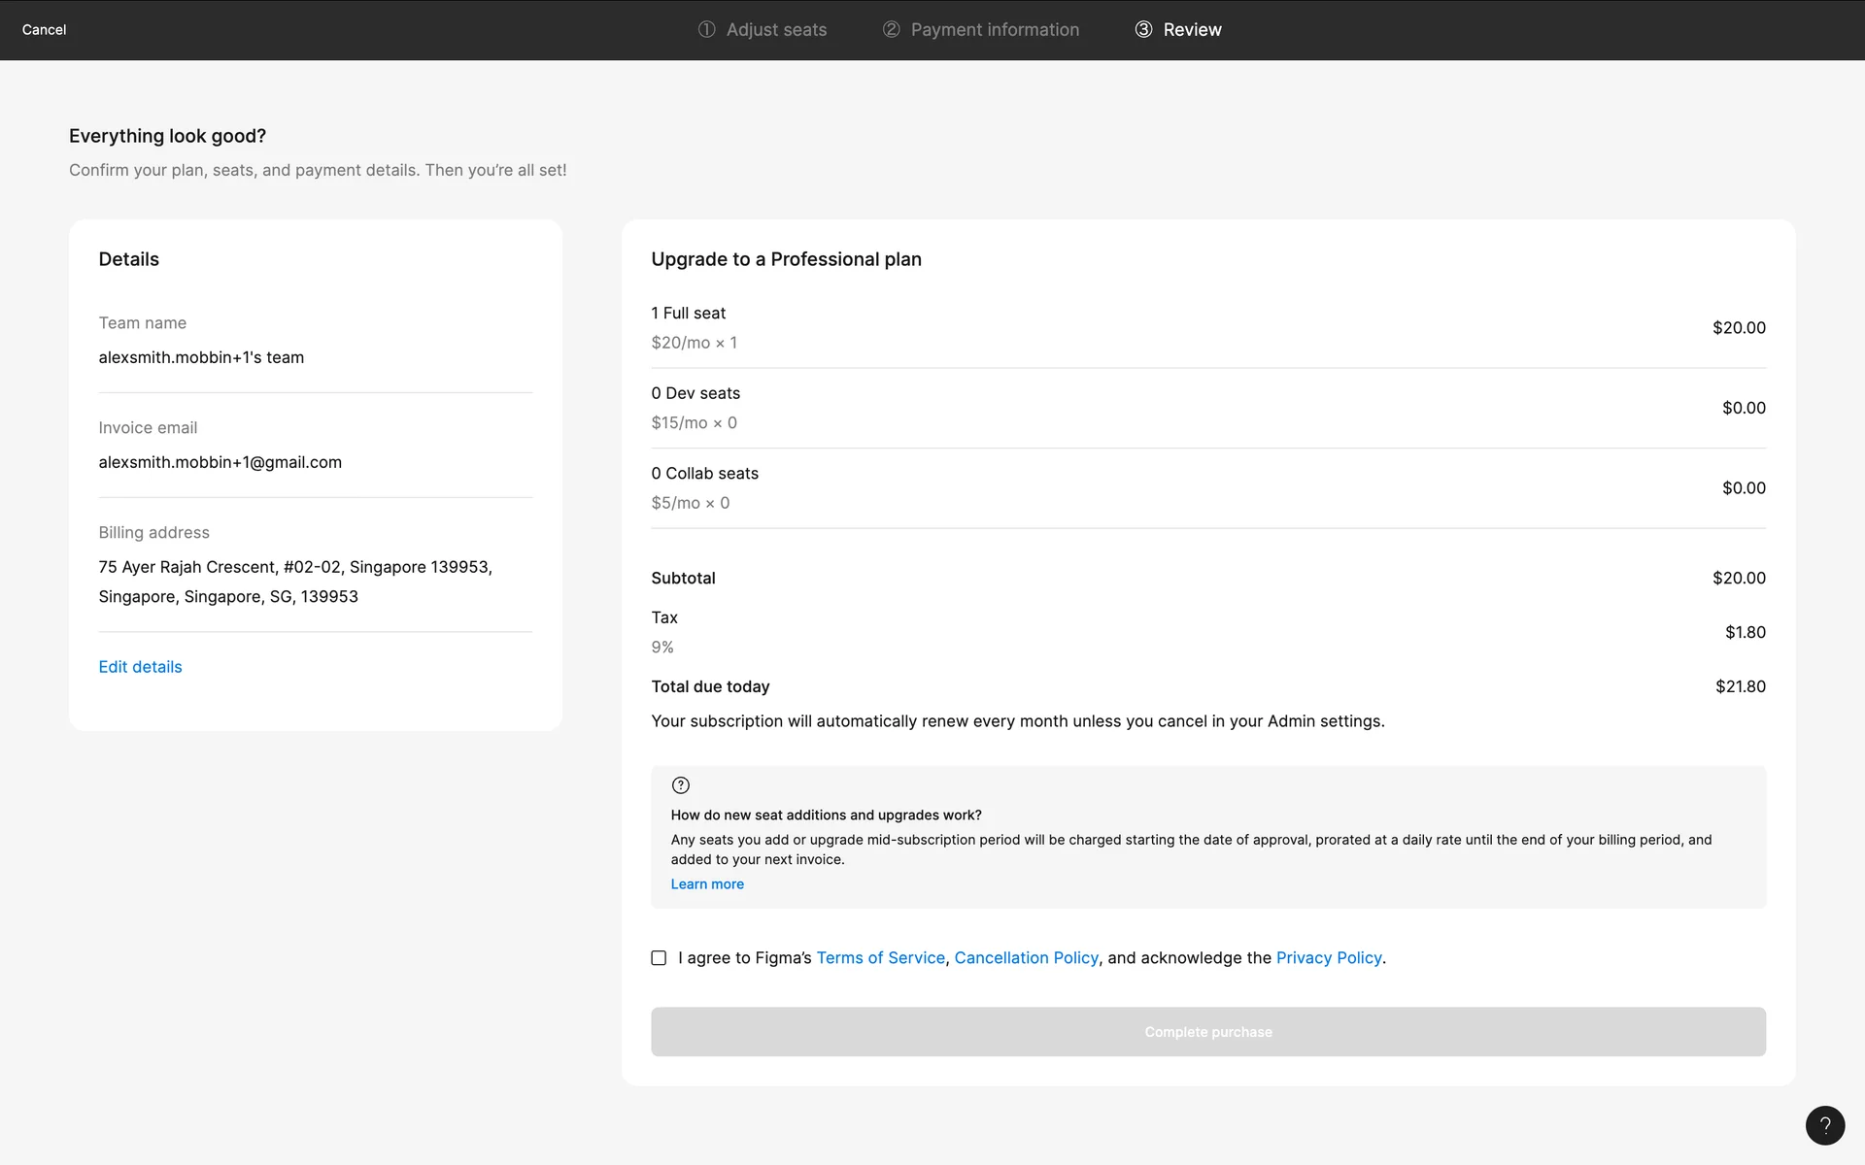Click the help question mark button
Screen dimensions: 1865x1165
pyautogui.click(x=1824, y=1125)
